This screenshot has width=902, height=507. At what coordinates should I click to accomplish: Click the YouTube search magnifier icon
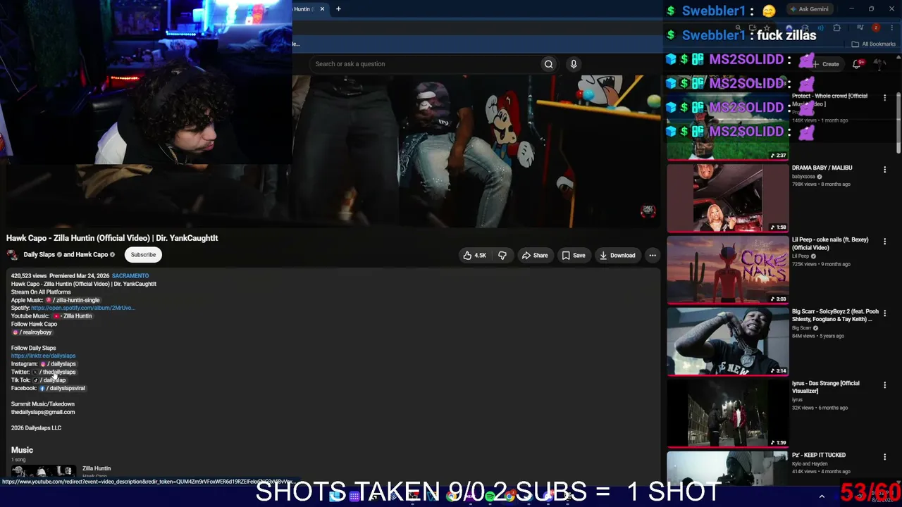point(548,64)
